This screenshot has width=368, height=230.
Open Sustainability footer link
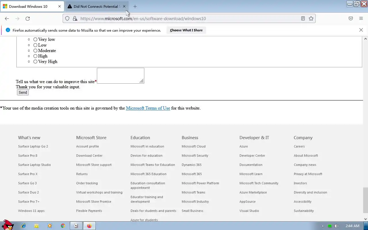pyautogui.click(x=304, y=211)
